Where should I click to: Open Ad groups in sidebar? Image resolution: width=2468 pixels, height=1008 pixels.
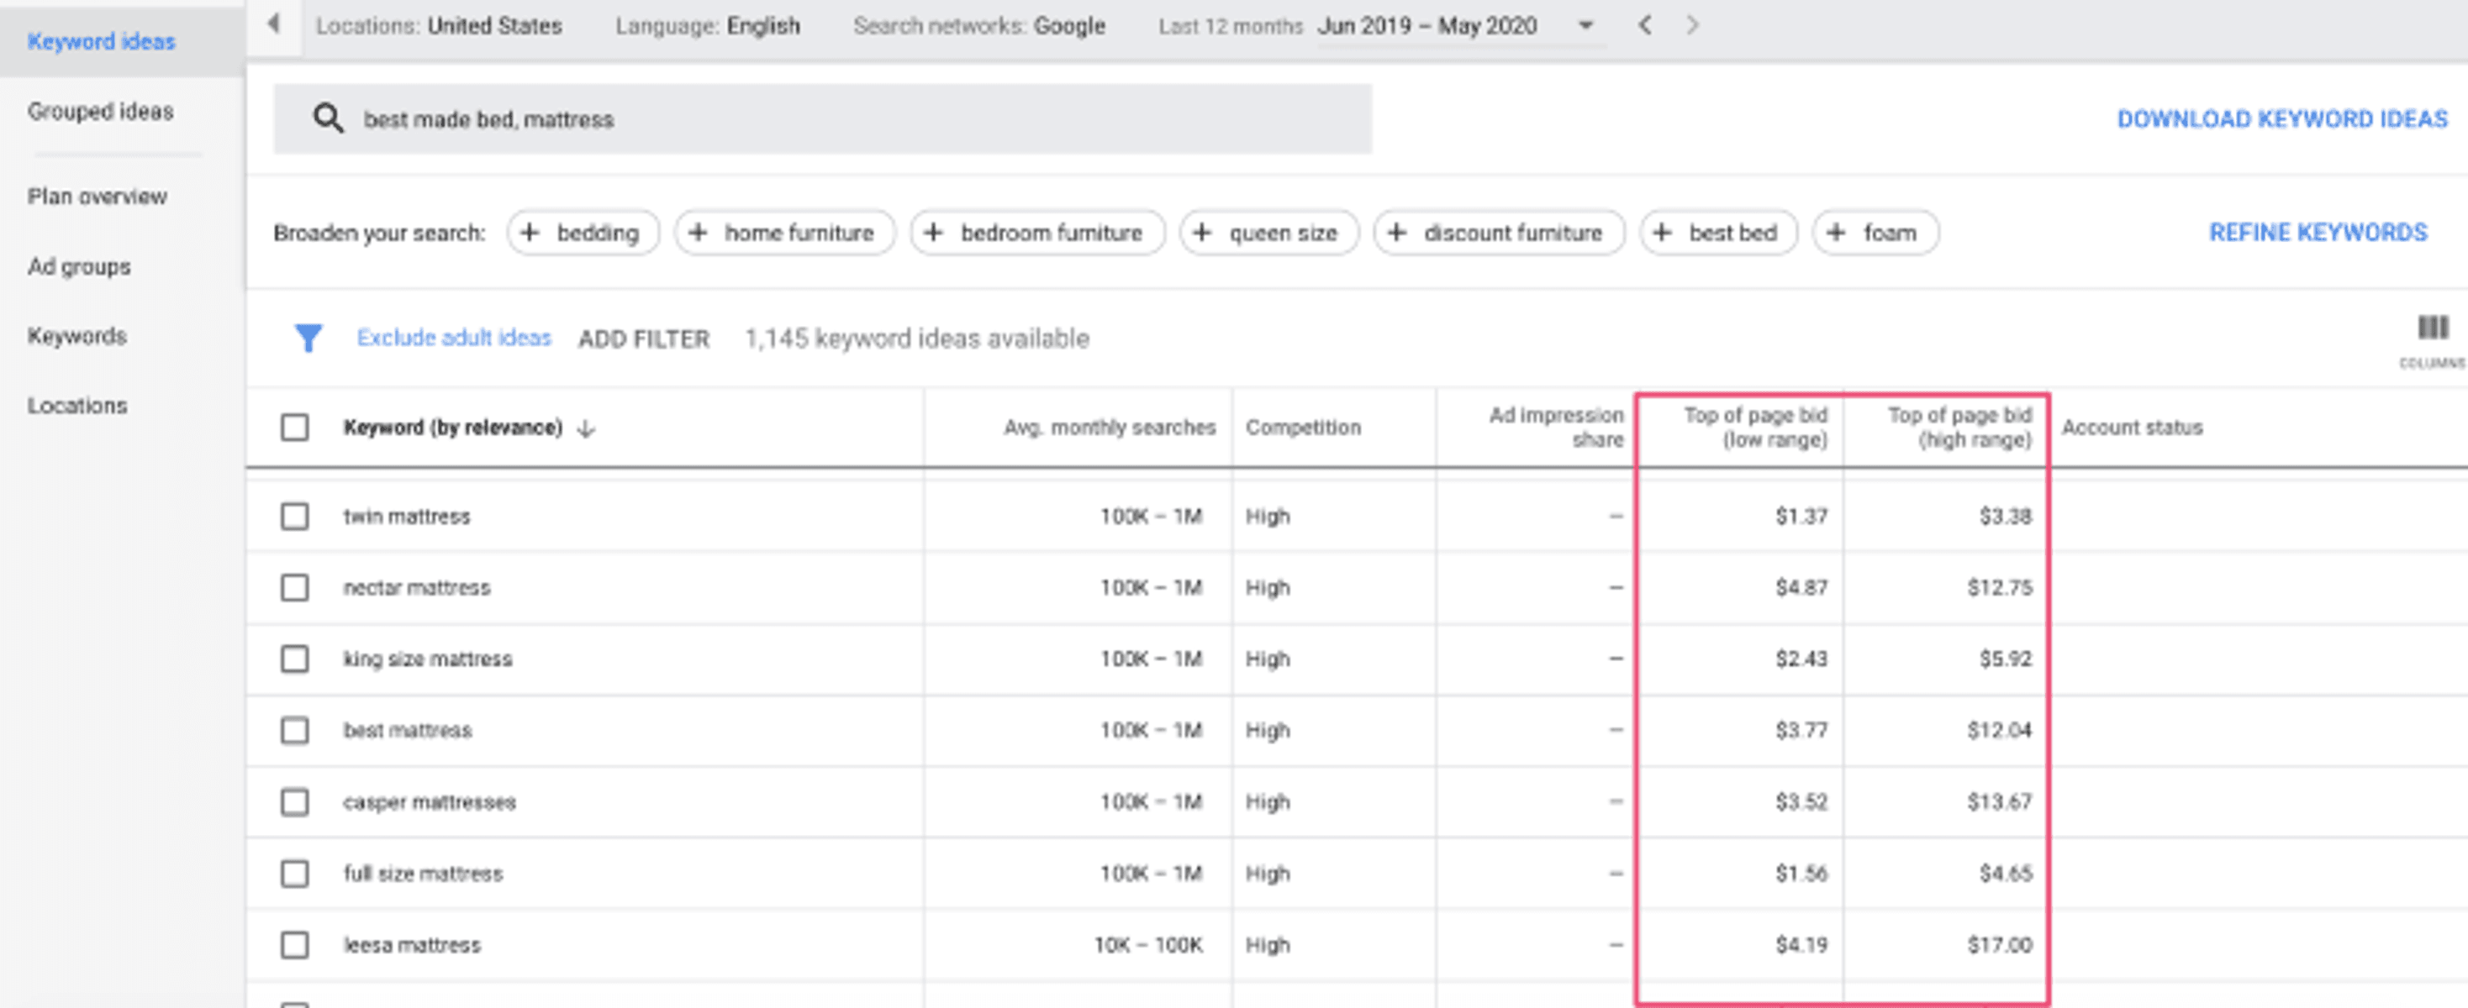pos(78,266)
